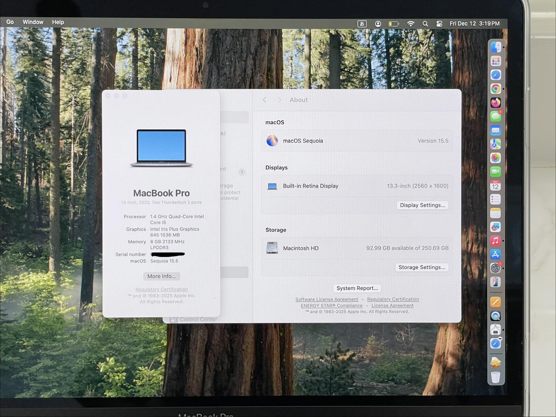Open Trash in the Dock
Image resolution: width=556 pixels, height=417 pixels.
tap(496, 377)
